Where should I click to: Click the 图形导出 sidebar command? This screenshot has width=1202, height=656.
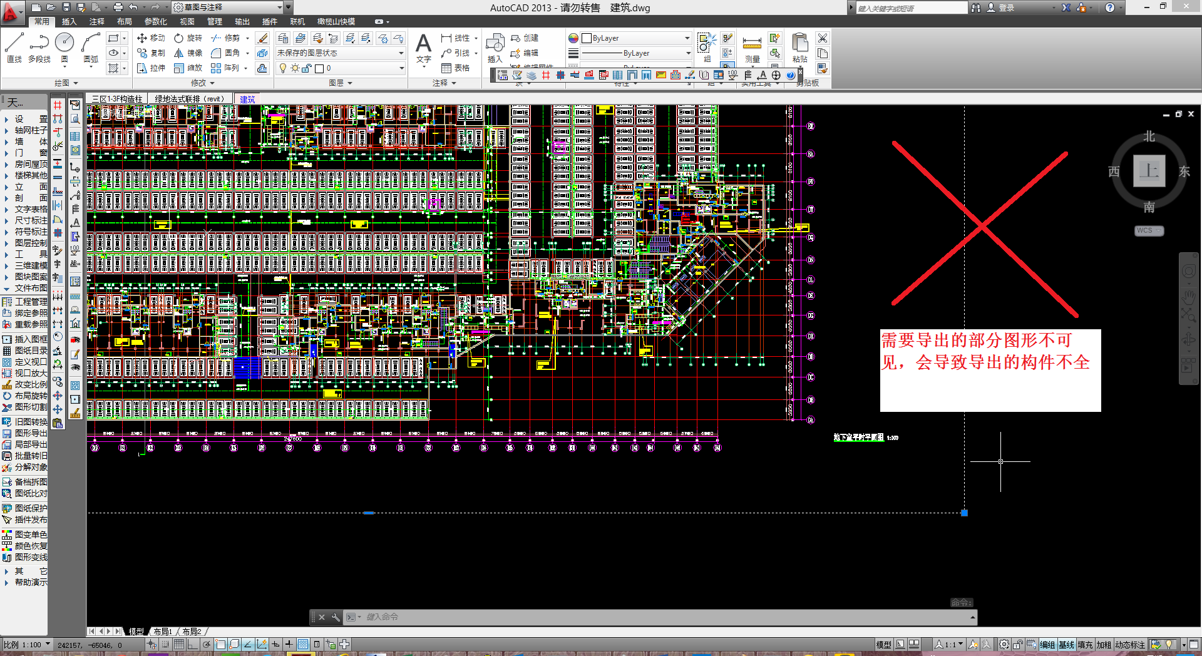pyautogui.click(x=26, y=433)
